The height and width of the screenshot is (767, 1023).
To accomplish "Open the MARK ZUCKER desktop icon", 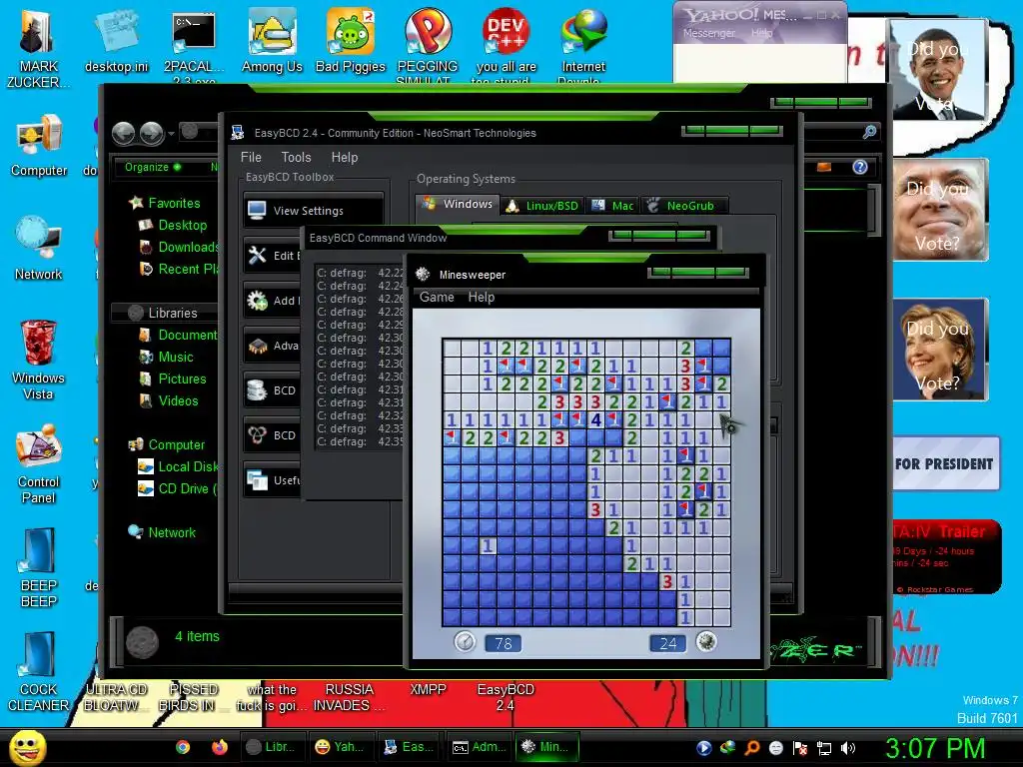I will pos(38,50).
